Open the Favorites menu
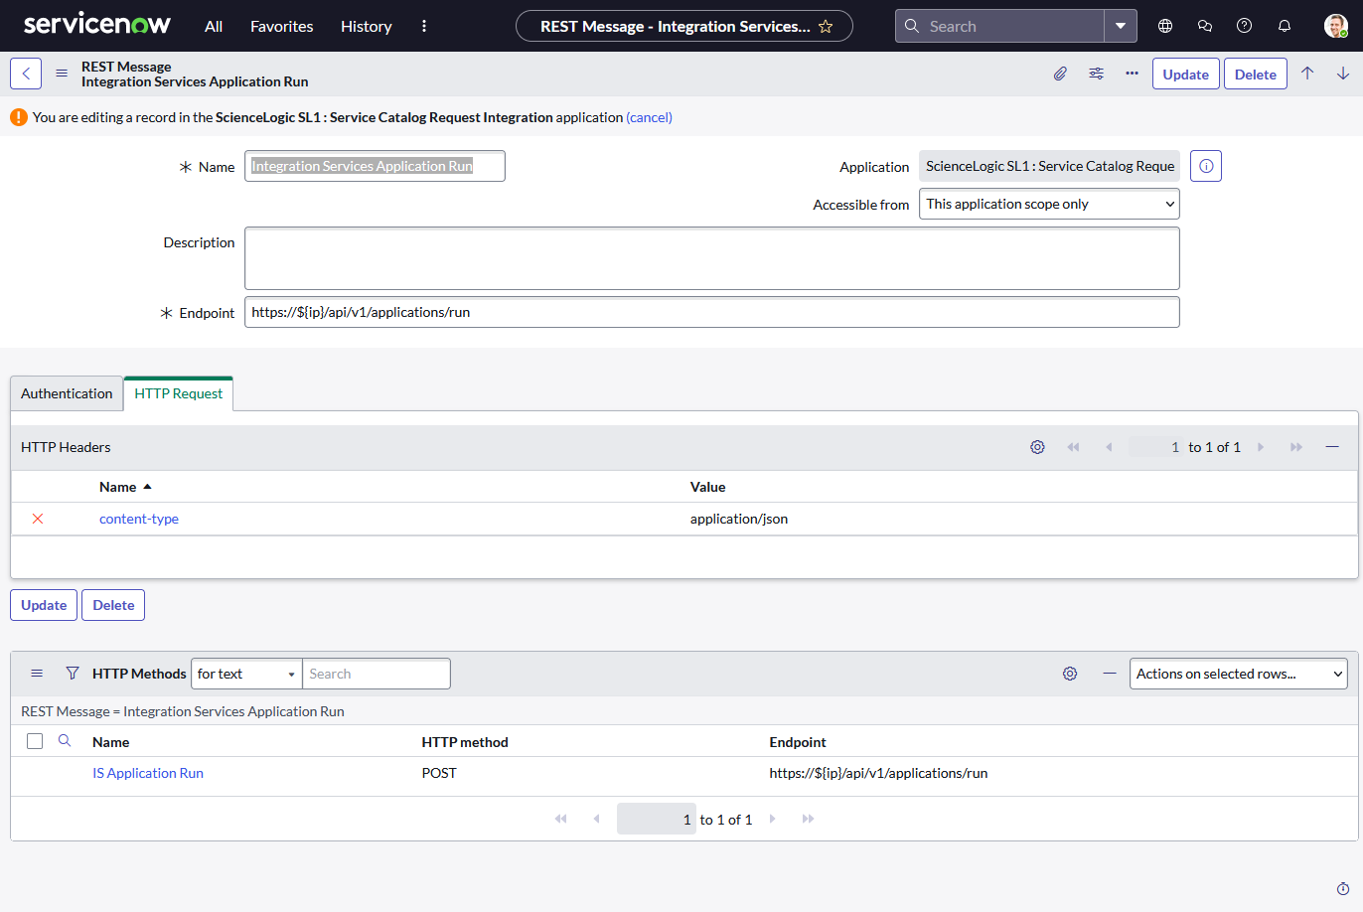Viewport: 1363px width, 912px height. [x=281, y=26]
